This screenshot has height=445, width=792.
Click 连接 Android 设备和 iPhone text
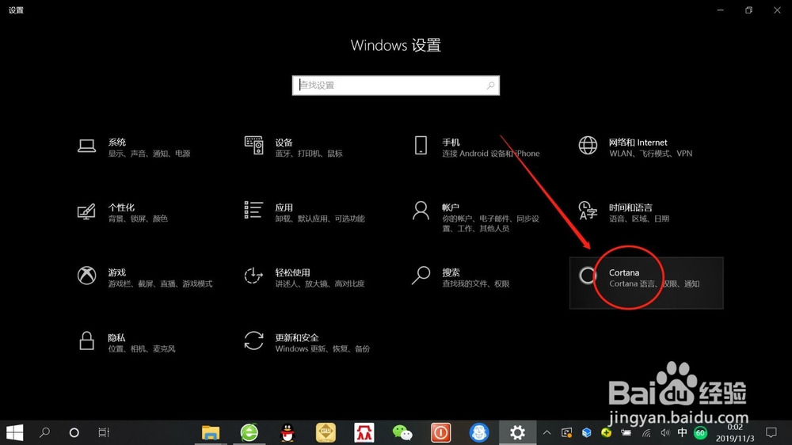click(491, 154)
